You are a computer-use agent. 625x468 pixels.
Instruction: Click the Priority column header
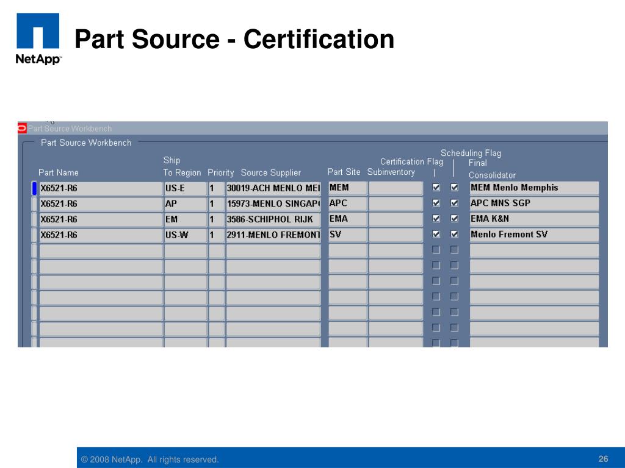pos(220,172)
